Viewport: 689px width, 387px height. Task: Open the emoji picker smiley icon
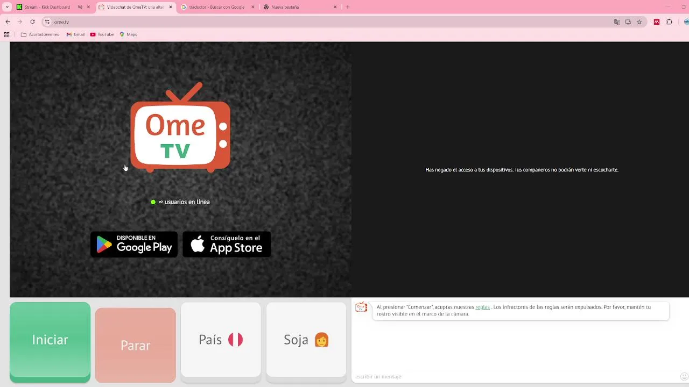pos(684,376)
